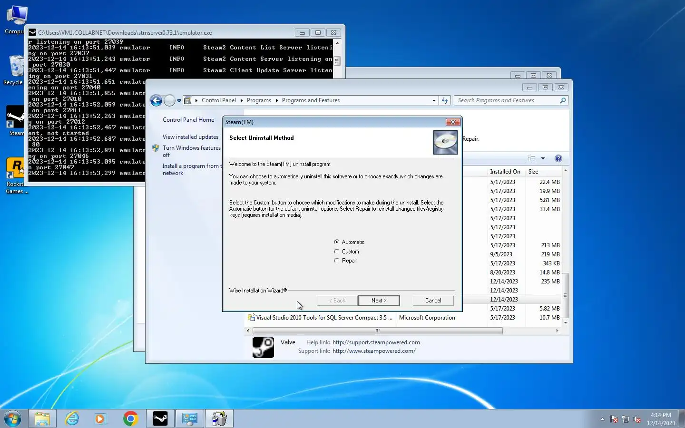
Task: Click the programs list scroll-right arrow
Action: pos(557,331)
